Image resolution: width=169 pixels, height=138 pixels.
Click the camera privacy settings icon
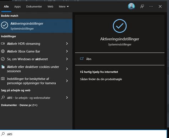click(3, 79)
